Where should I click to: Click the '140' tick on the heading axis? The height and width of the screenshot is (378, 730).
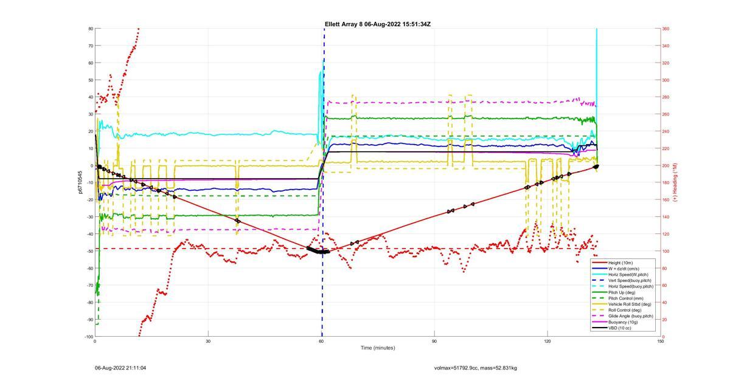666,217
